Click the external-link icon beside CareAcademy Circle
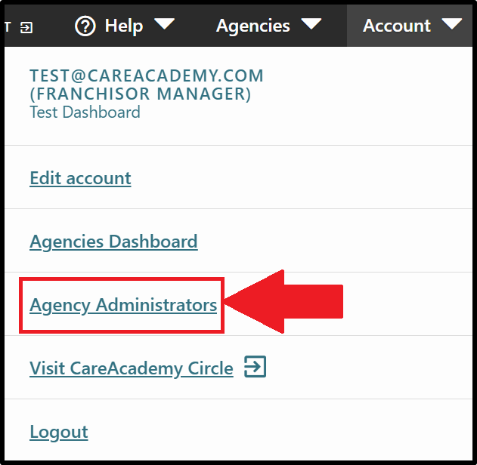This screenshot has width=477, height=465. pyautogui.click(x=256, y=367)
